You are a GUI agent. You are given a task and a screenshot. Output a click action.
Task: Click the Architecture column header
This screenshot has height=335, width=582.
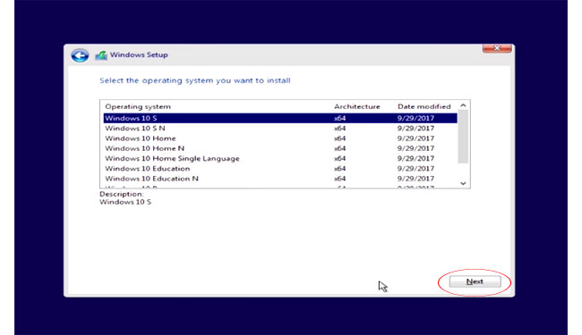(357, 106)
